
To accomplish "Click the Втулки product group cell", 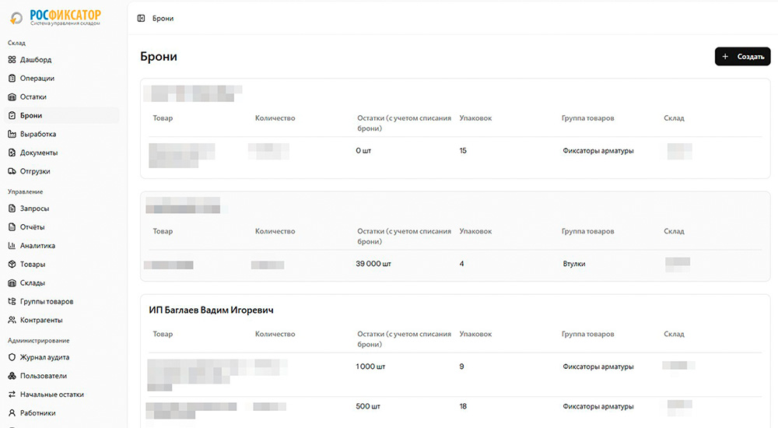I will point(574,264).
